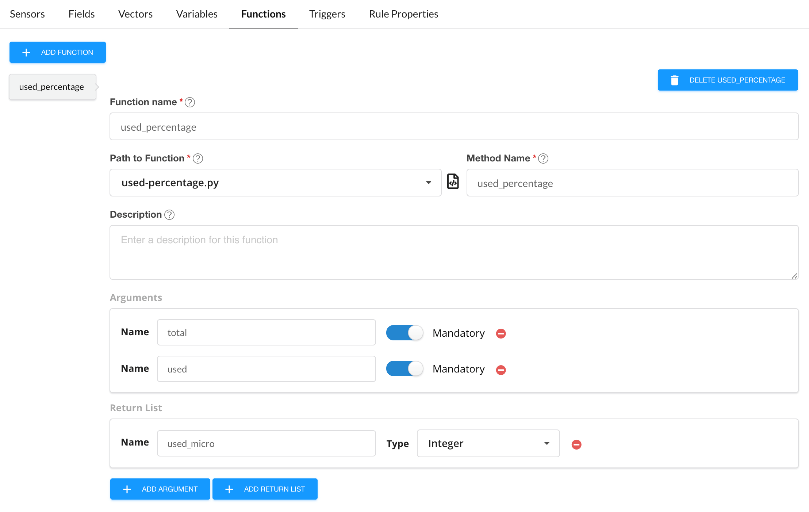Click the ADD FUNCTION button
Viewport: 809px width, 512px height.
point(58,52)
